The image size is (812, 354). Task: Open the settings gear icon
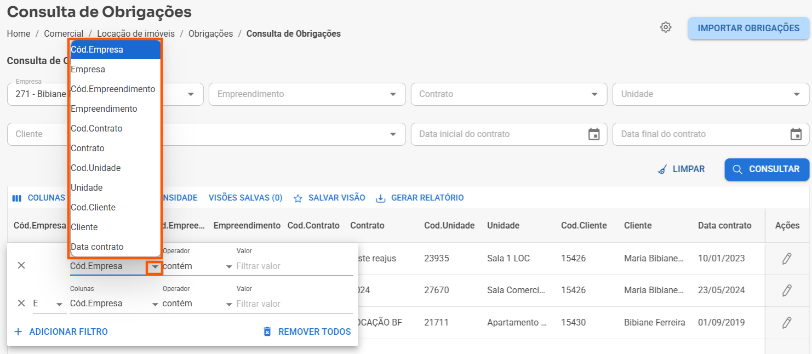point(666,27)
